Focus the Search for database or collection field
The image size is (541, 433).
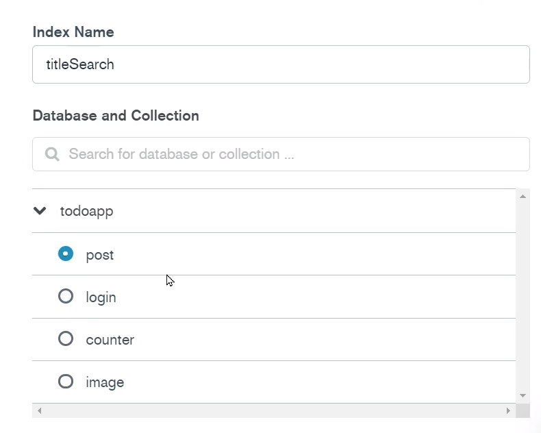(281, 154)
